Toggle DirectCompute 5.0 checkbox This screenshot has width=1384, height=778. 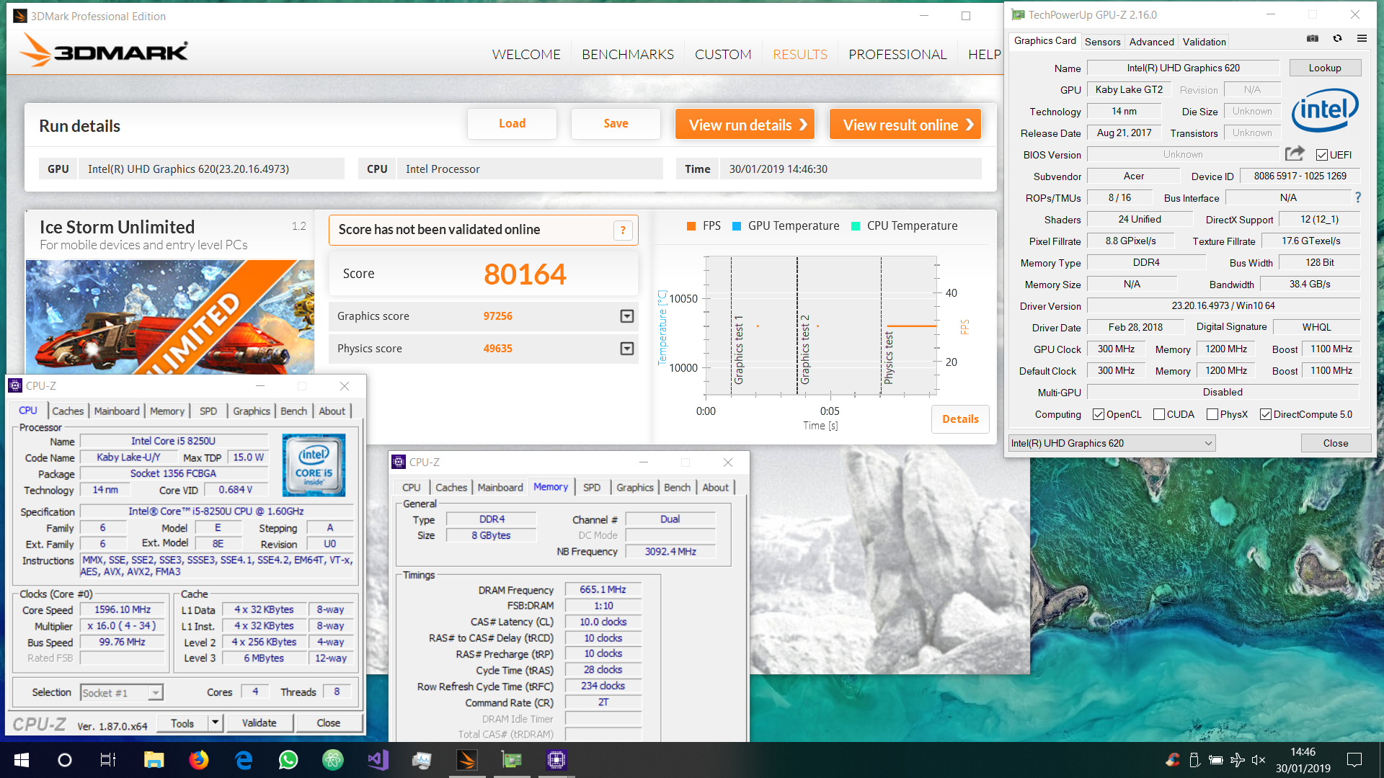click(1266, 414)
